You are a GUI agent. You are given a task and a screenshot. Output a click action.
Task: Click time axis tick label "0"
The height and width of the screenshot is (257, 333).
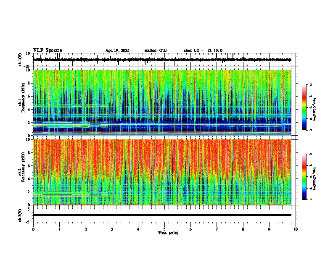coord(33,229)
